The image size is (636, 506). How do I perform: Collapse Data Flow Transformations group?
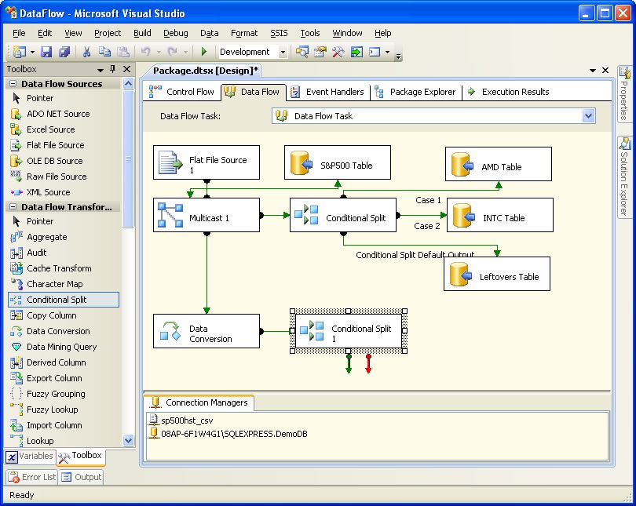click(x=13, y=207)
